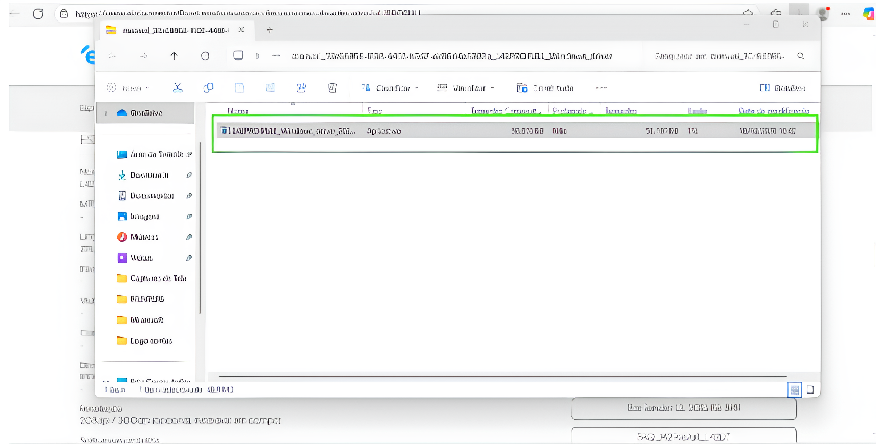Screen dimensions: 876x444
Task: Toggle the Detalhes pane button
Action: point(782,88)
